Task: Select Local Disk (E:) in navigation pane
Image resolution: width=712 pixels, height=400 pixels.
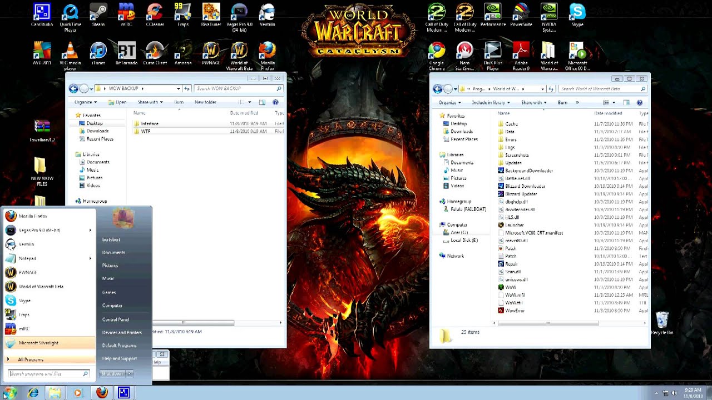Action: [464, 241]
